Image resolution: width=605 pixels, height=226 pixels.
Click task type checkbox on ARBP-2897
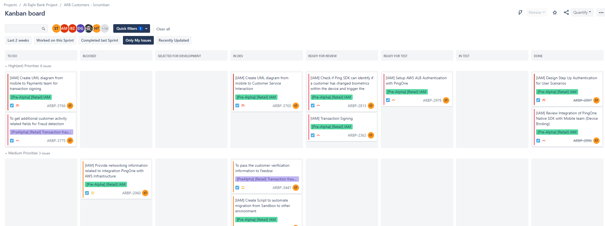coord(538,100)
